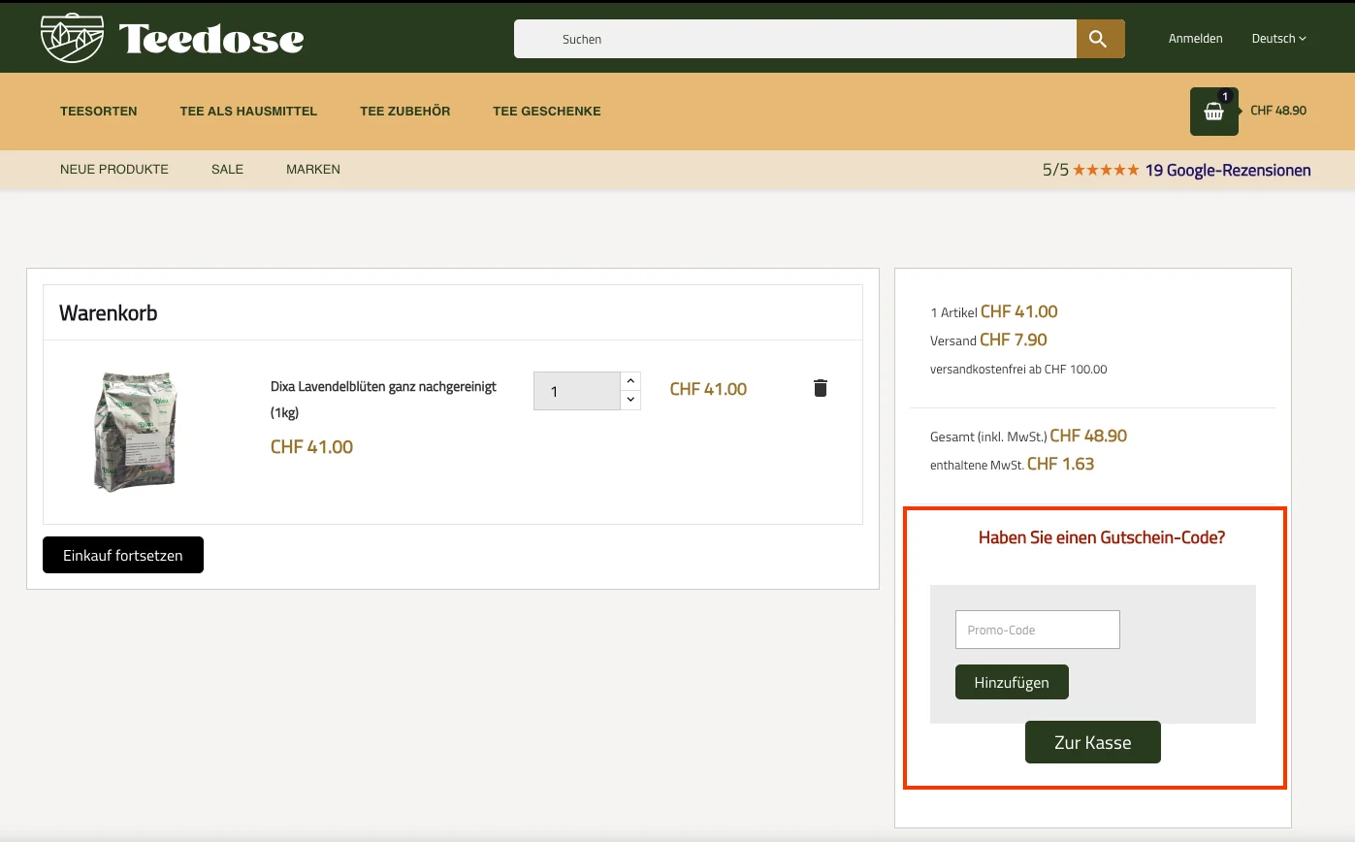
Task: Open the 19 Google-Rezensionen link
Action: pyautogui.click(x=1228, y=170)
